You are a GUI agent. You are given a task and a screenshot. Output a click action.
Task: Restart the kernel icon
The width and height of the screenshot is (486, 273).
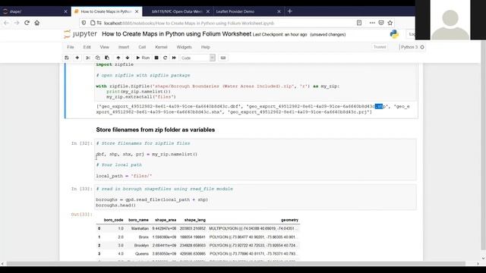click(x=166, y=58)
